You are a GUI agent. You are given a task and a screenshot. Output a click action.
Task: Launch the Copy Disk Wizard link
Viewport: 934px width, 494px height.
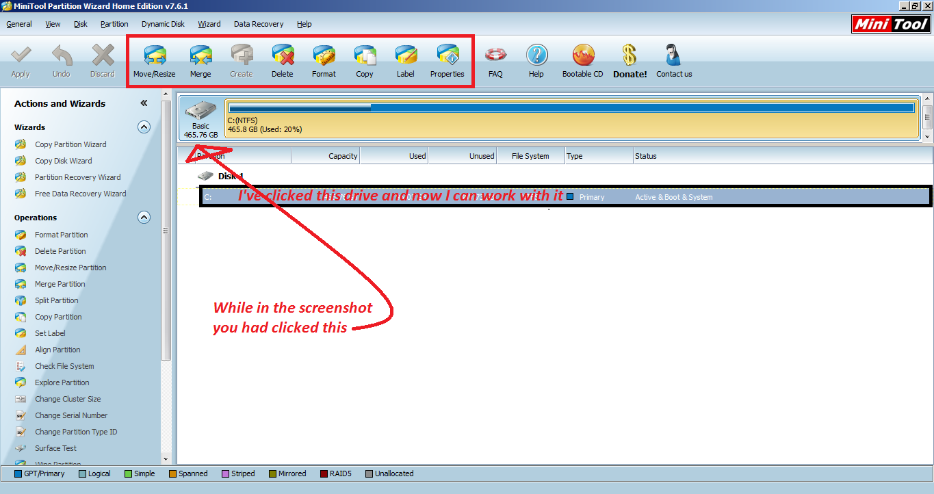coord(63,161)
